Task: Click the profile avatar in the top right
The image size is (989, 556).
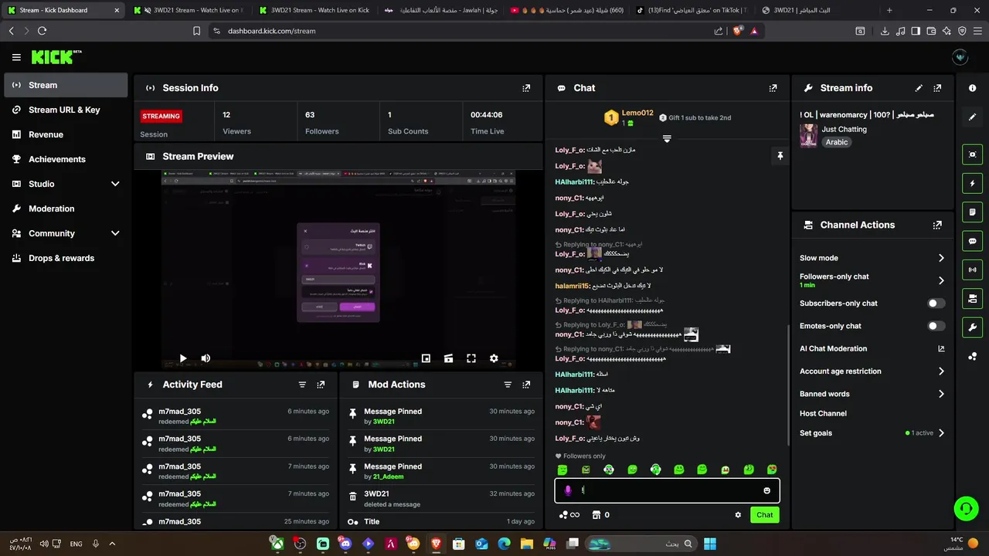Action: click(x=960, y=57)
